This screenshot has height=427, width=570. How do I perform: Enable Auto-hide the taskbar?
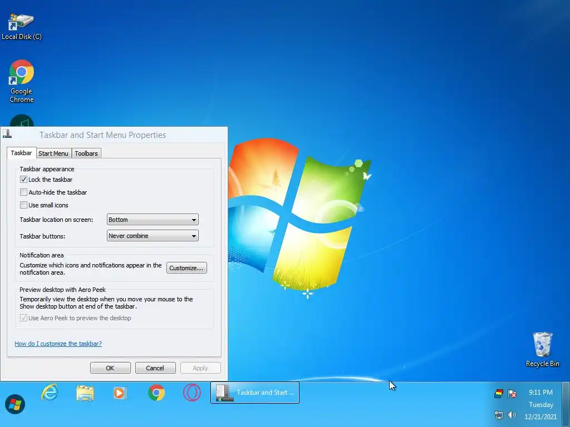pos(23,192)
